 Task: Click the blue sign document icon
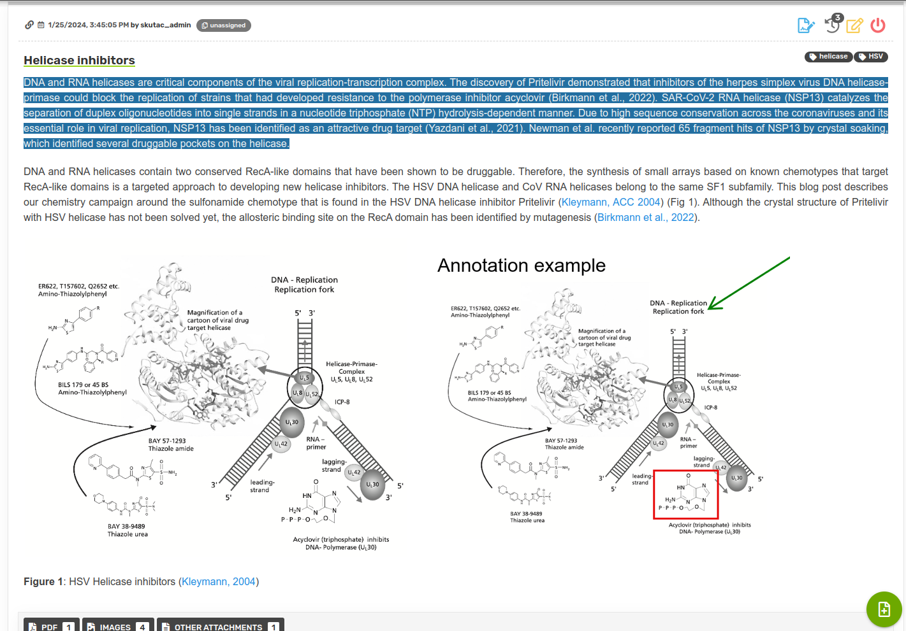pos(806,25)
